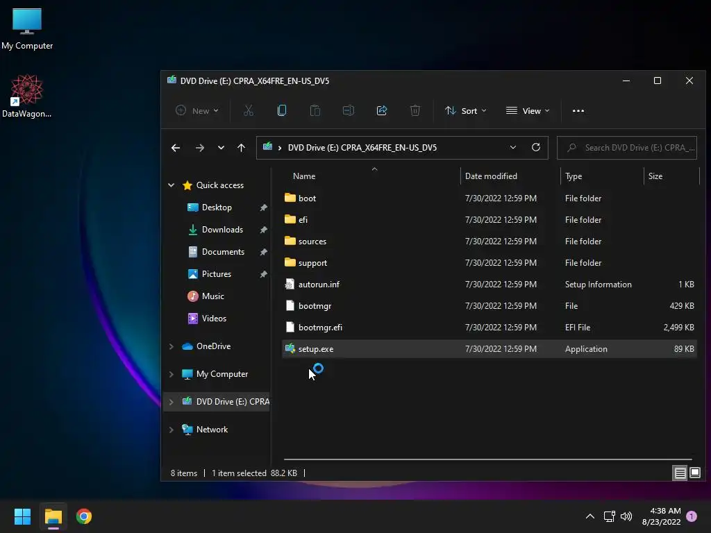This screenshot has width=711, height=533.
Task: Sort by Size column header
Action: (x=655, y=176)
